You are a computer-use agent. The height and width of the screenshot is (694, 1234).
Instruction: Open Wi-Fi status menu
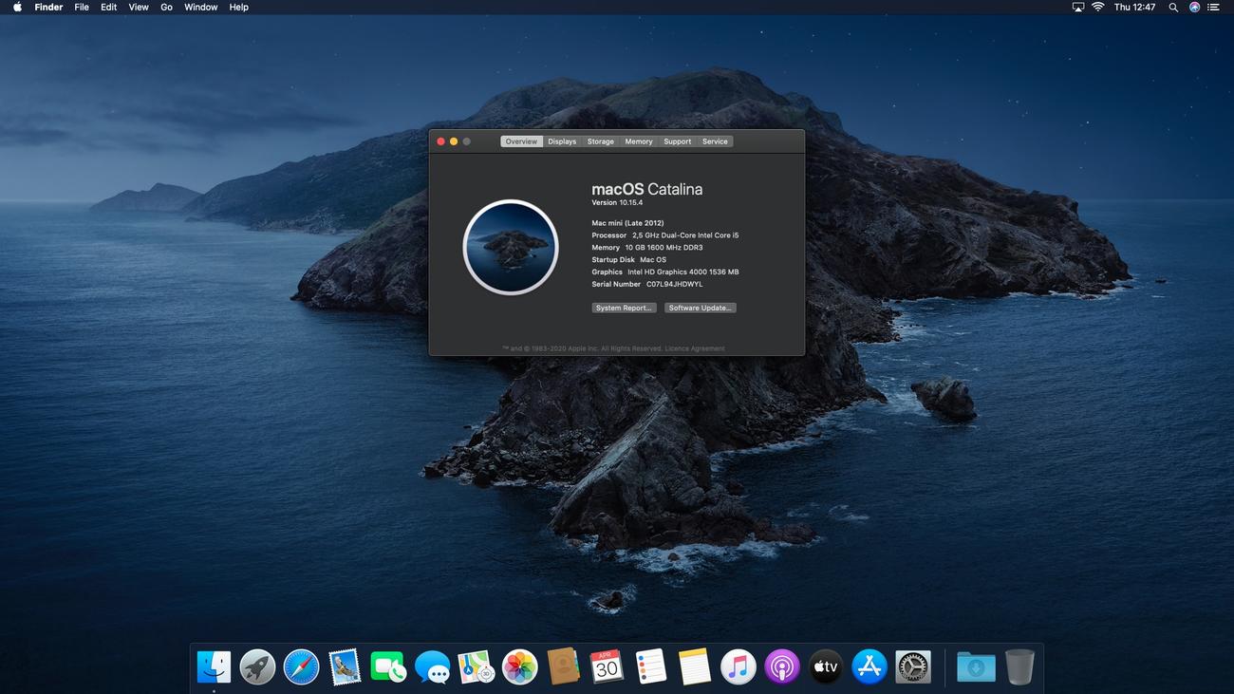1098,7
